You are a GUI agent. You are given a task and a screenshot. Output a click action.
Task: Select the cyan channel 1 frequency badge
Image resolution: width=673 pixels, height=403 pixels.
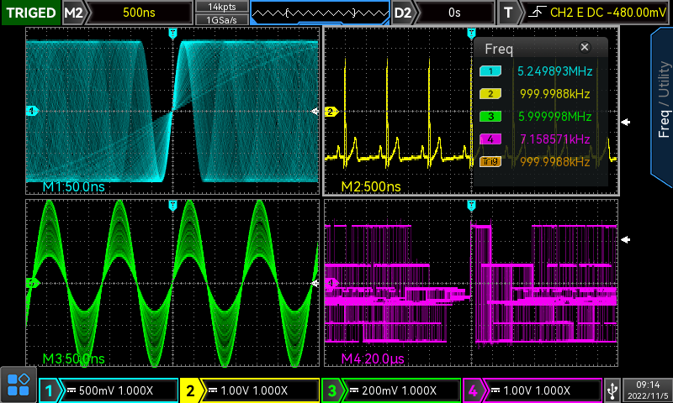click(x=490, y=71)
